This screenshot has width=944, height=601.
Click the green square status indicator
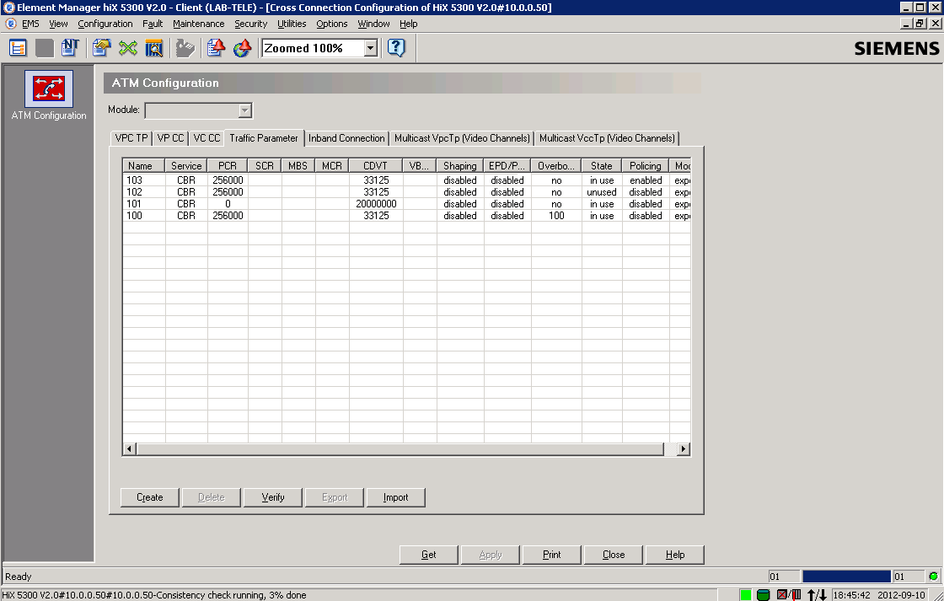pyautogui.click(x=745, y=595)
